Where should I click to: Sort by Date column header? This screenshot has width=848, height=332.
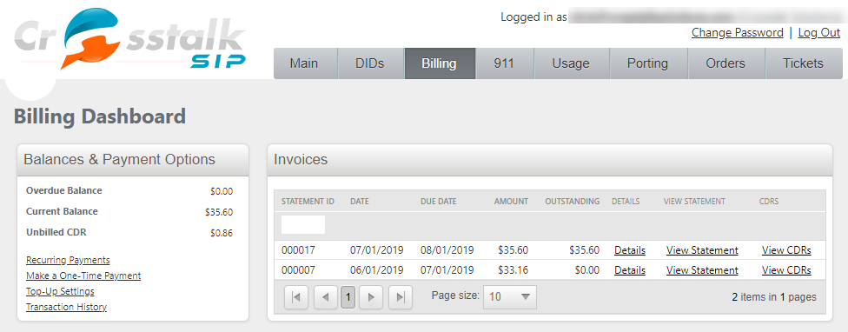[360, 201]
